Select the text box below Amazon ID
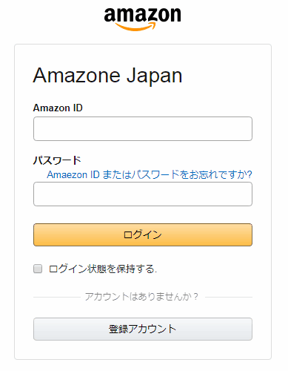Image resolution: width=288 pixels, height=371 pixels. point(143,128)
